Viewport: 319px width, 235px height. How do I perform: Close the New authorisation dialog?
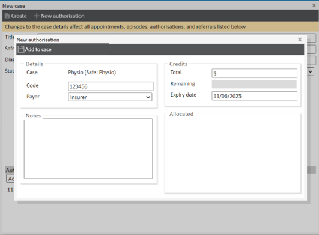(x=300, y=40)
